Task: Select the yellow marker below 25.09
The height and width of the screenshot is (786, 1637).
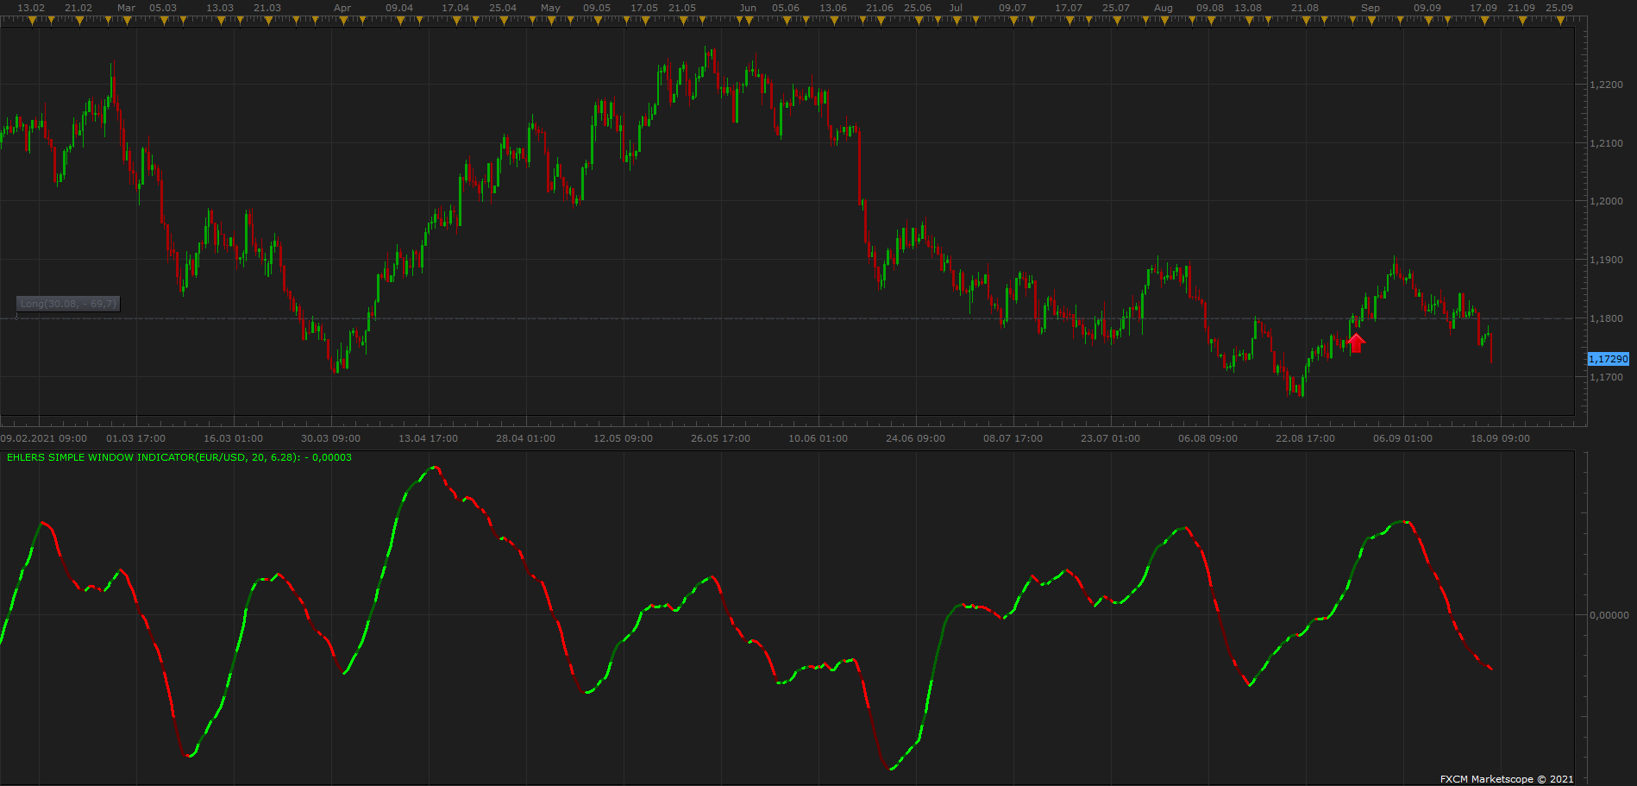Action: 1560,21
